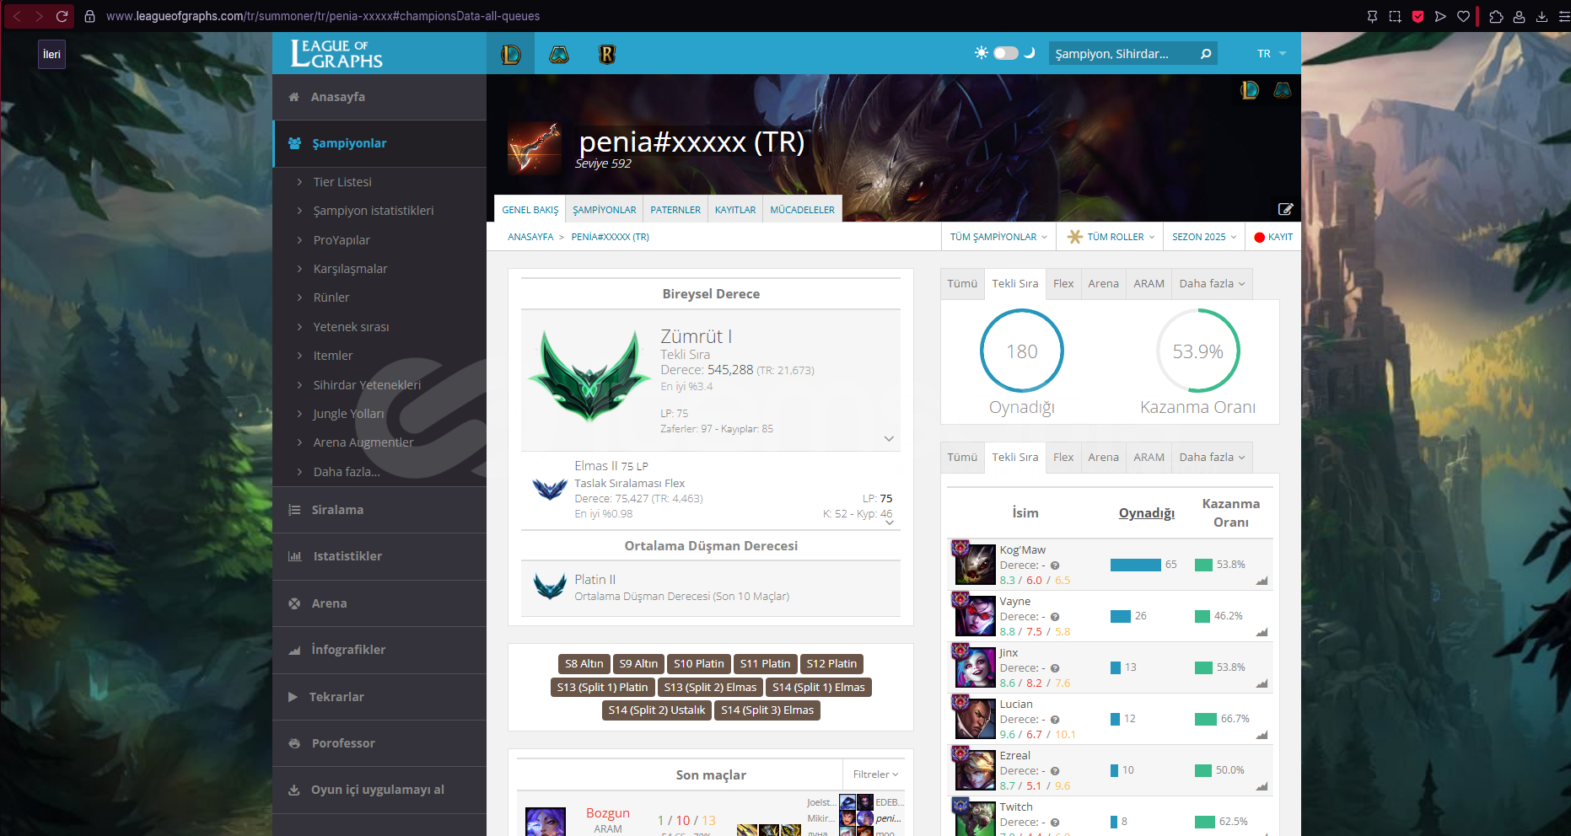This screenshot has width=1571, height=836.
Task: Click the Anasayfa breadcrumb link
Action: click(x=530, y=237)
